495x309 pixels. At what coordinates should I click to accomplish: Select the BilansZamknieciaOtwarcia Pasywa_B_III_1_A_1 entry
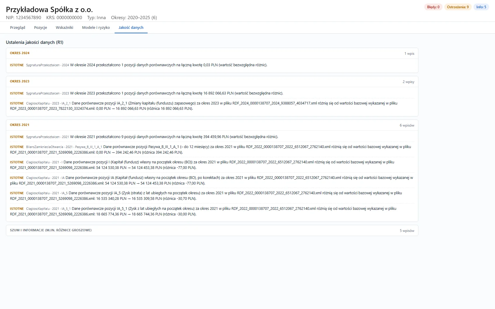(212, 149)
